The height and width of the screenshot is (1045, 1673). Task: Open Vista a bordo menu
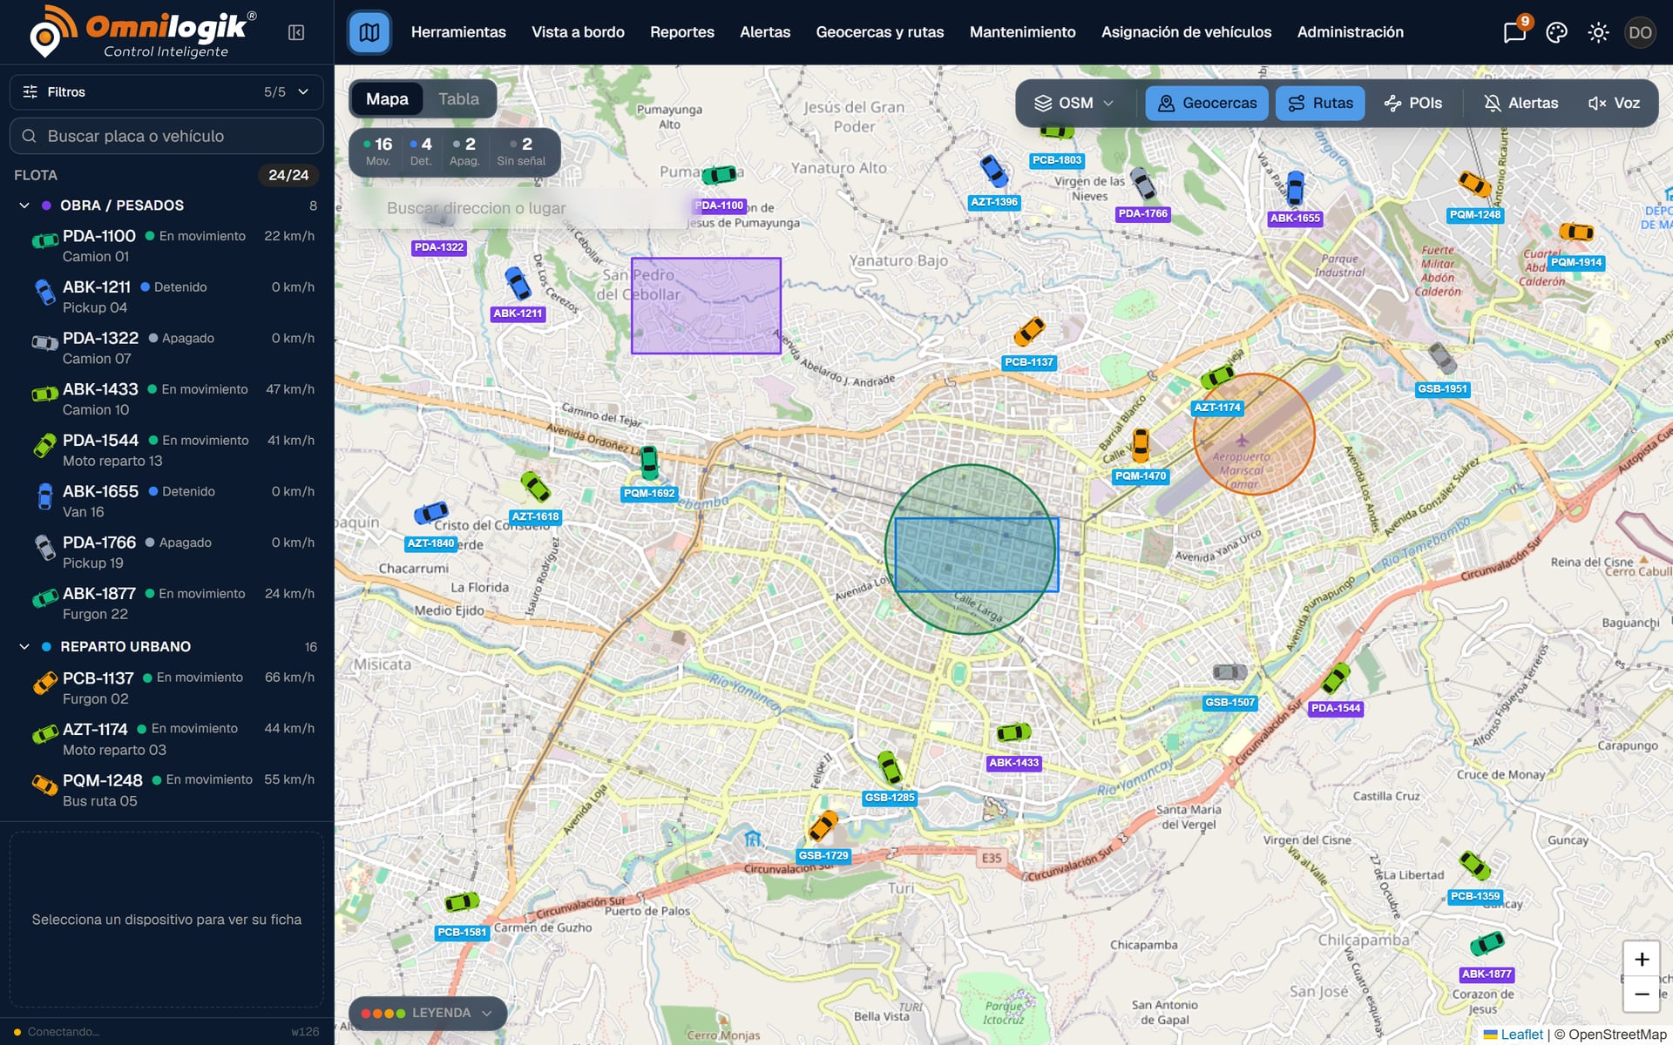click(578, 32)
